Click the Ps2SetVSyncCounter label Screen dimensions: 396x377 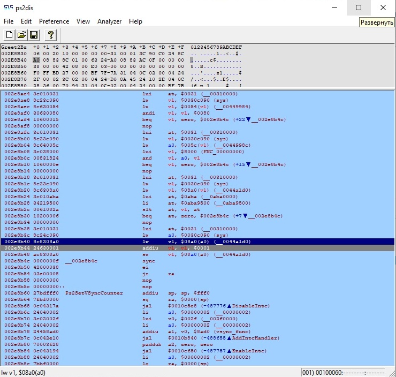[x=94, y=293]
